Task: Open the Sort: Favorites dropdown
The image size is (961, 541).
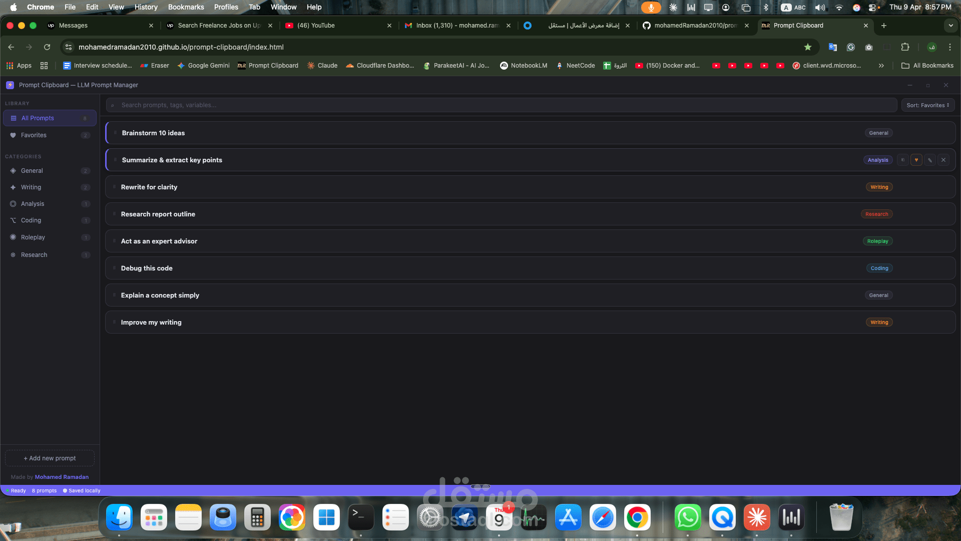Action: 927,105
